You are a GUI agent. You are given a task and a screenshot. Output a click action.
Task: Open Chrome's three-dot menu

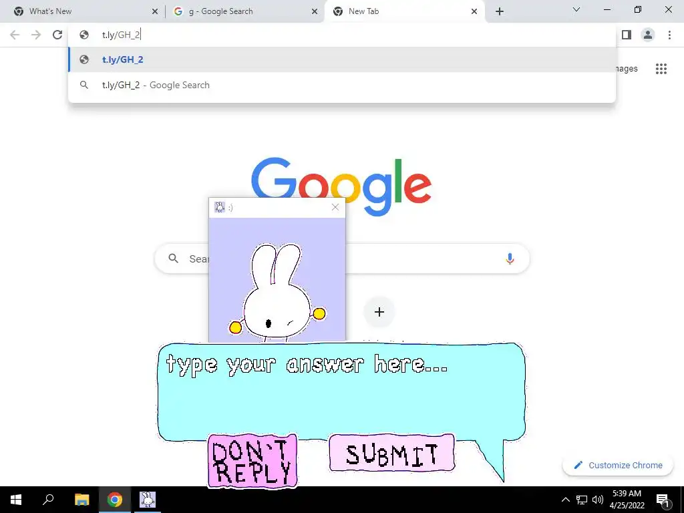669,35
